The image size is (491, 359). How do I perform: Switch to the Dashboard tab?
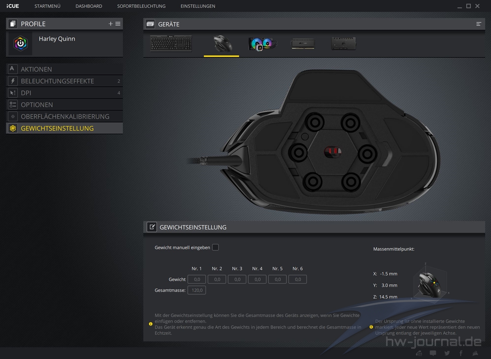pyautogui.click(x=89, y=6)
